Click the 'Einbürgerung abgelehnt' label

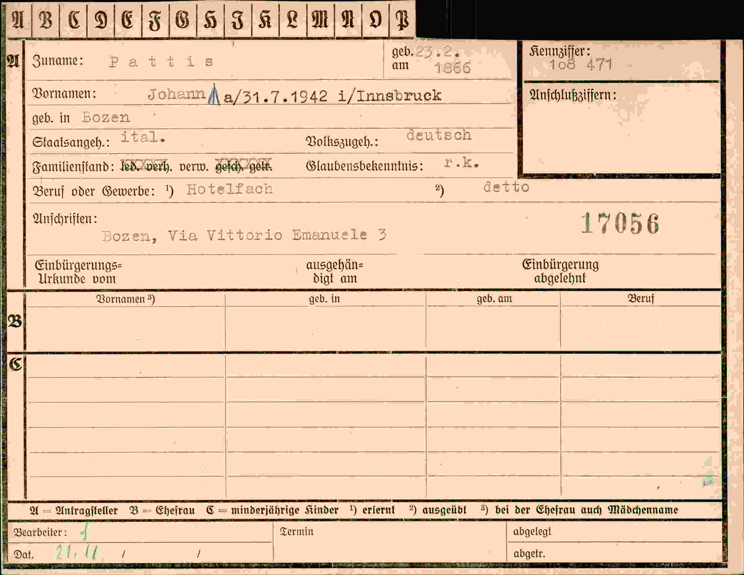[x=560, y=272]
